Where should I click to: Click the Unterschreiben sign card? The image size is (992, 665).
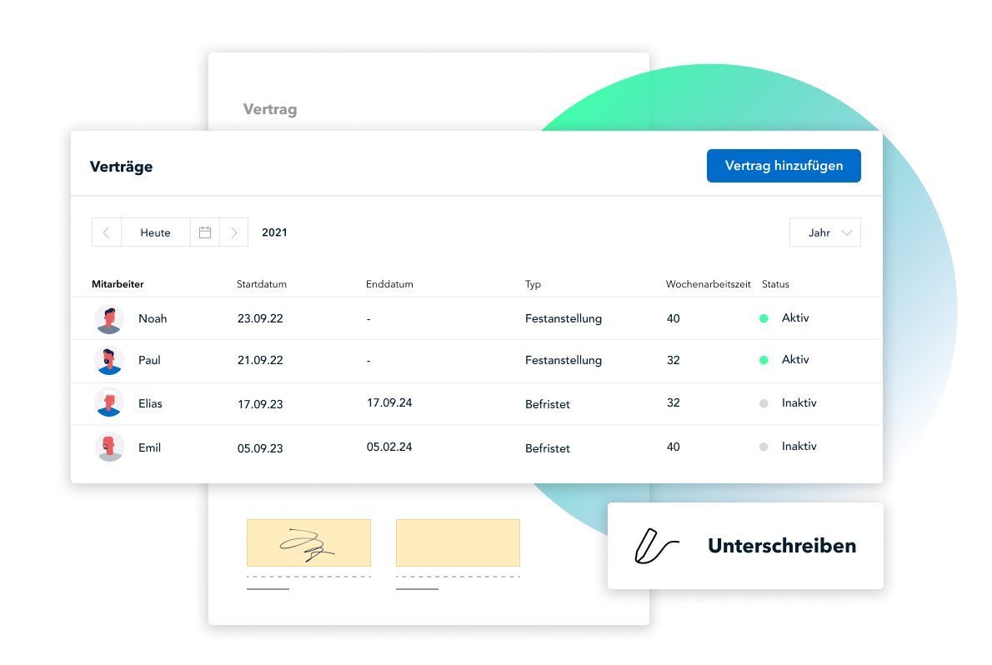coord(745,546)
